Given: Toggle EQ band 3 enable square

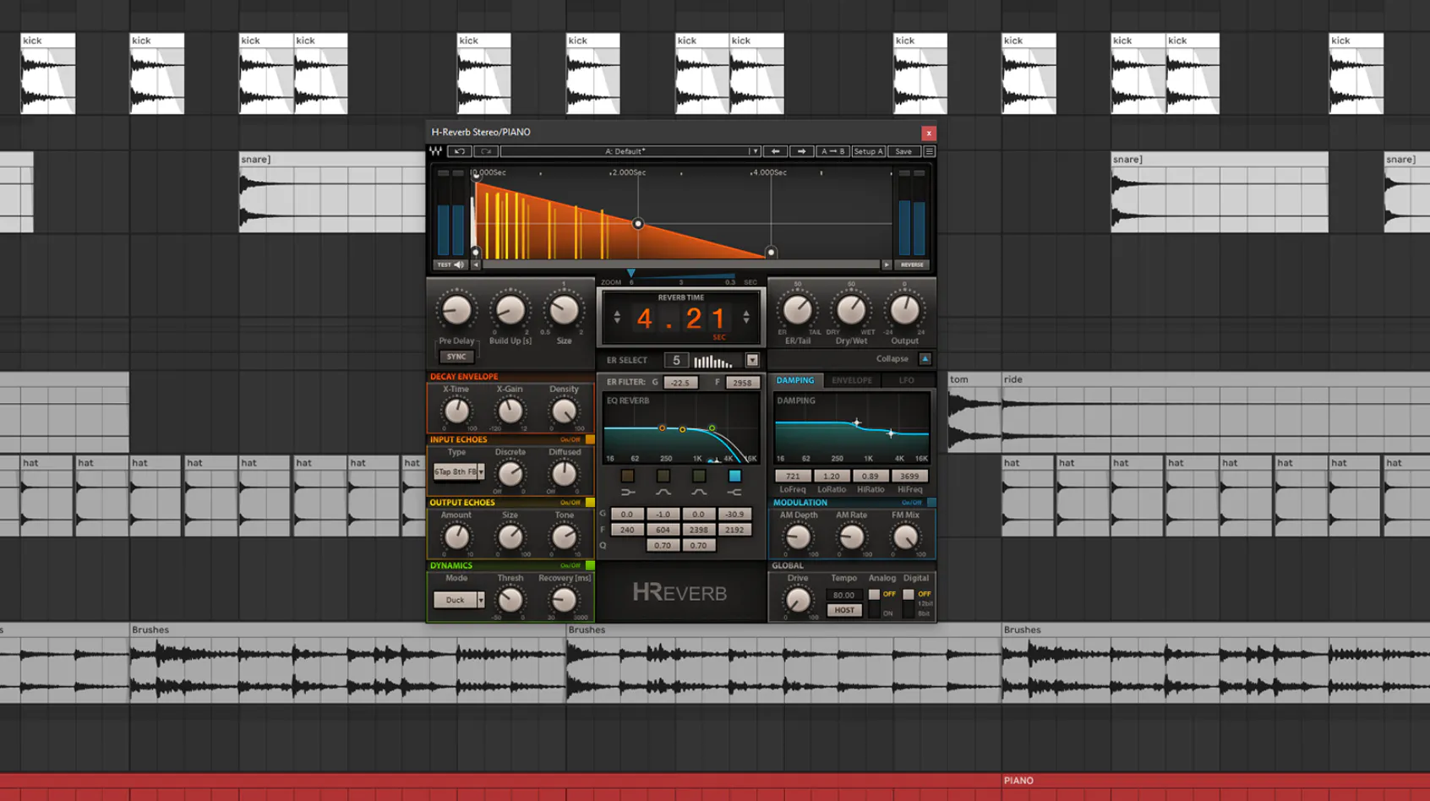Looking at the screenshot, I should 699,476.
